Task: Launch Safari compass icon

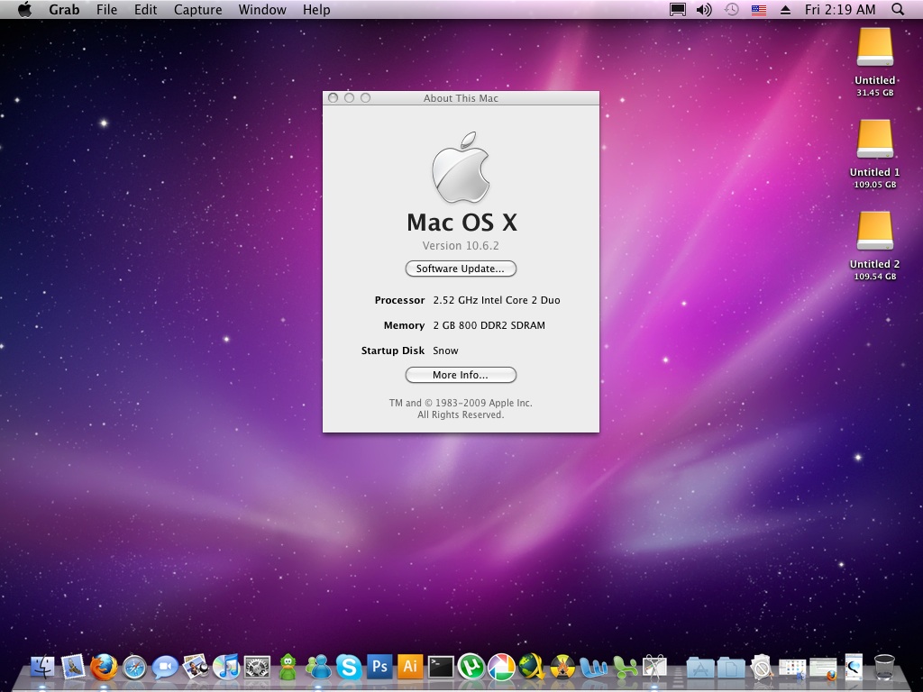Action: [x=134, y=668]
